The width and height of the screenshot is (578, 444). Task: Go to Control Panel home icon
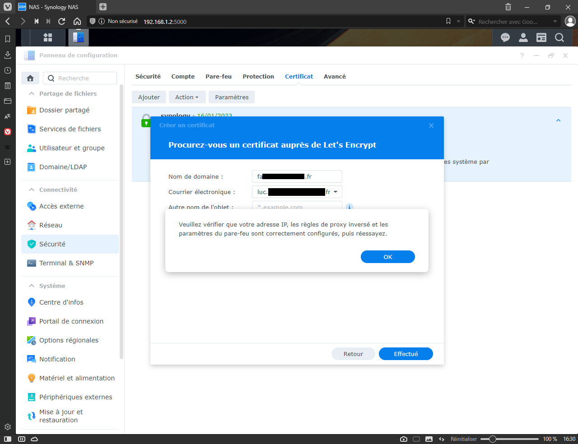30,78
